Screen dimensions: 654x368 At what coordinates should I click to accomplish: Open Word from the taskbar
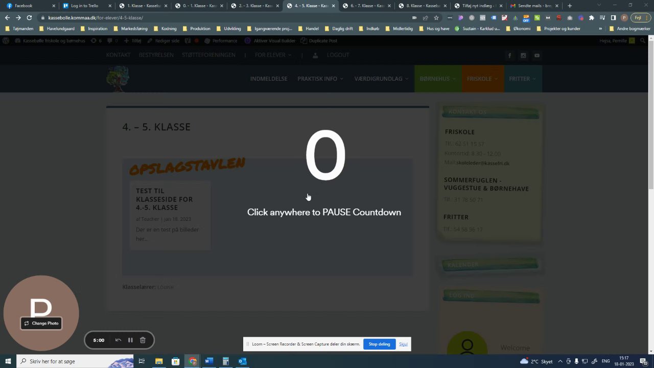209,361
